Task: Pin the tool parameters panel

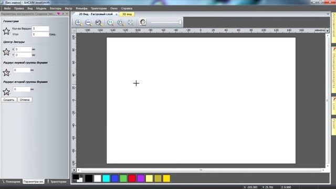Action: point(63,14)
